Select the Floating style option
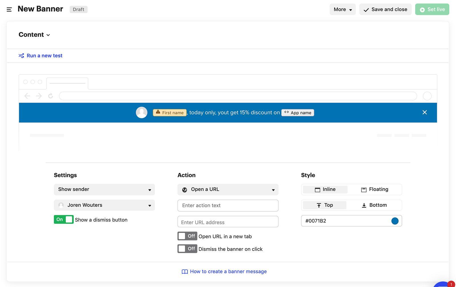Screen dimensions: 456x287 coord(374,189)
